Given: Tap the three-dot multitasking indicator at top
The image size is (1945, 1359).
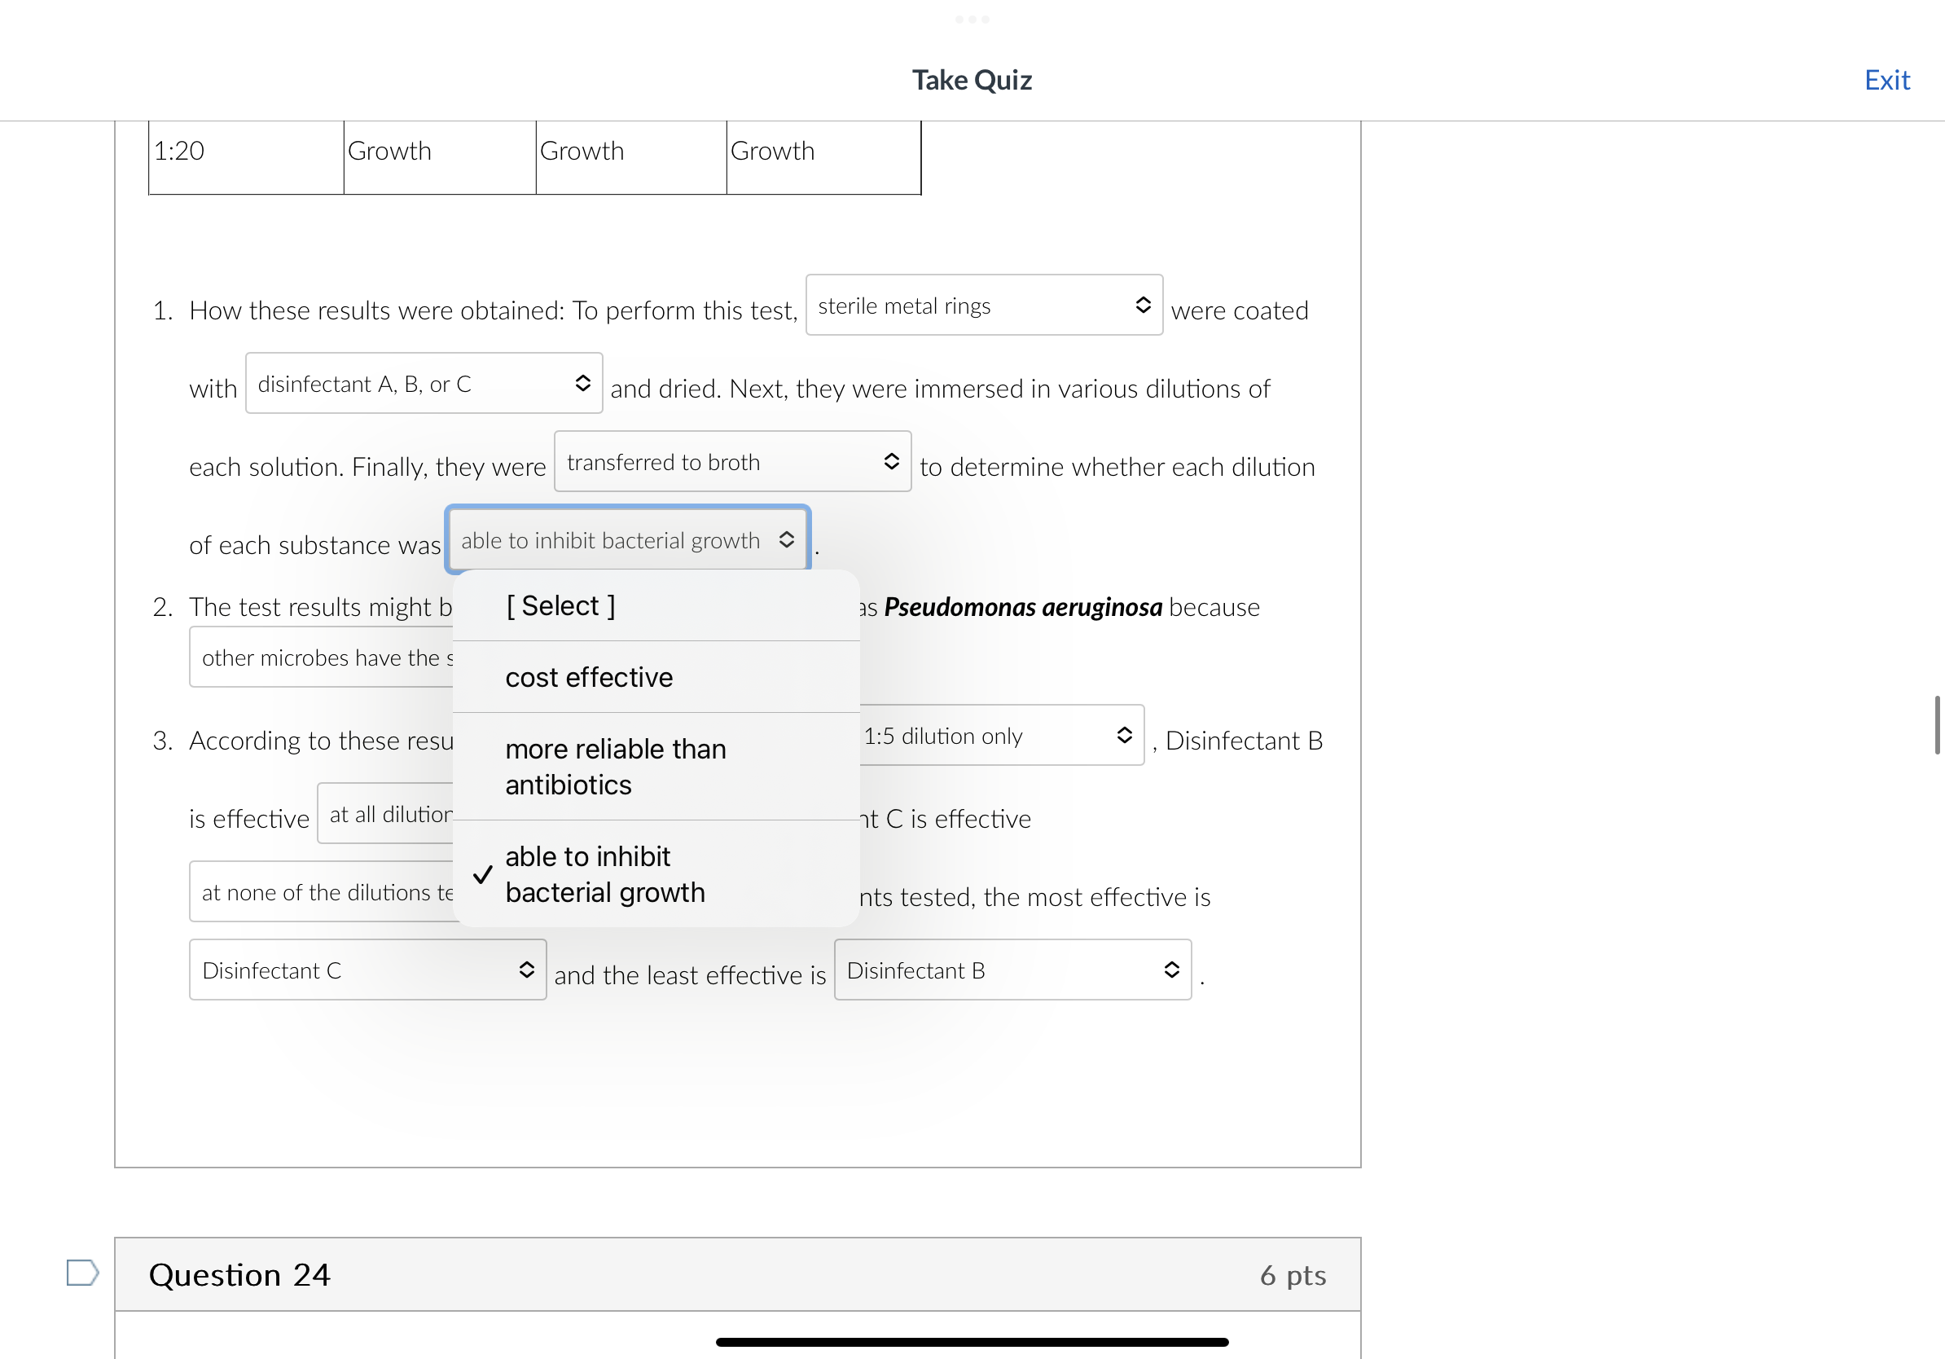Looking at the screenshot, I should [972, 19].
